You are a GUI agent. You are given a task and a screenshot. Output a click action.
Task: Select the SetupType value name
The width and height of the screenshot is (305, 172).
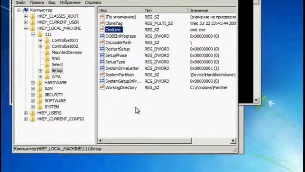click(115, 62)
